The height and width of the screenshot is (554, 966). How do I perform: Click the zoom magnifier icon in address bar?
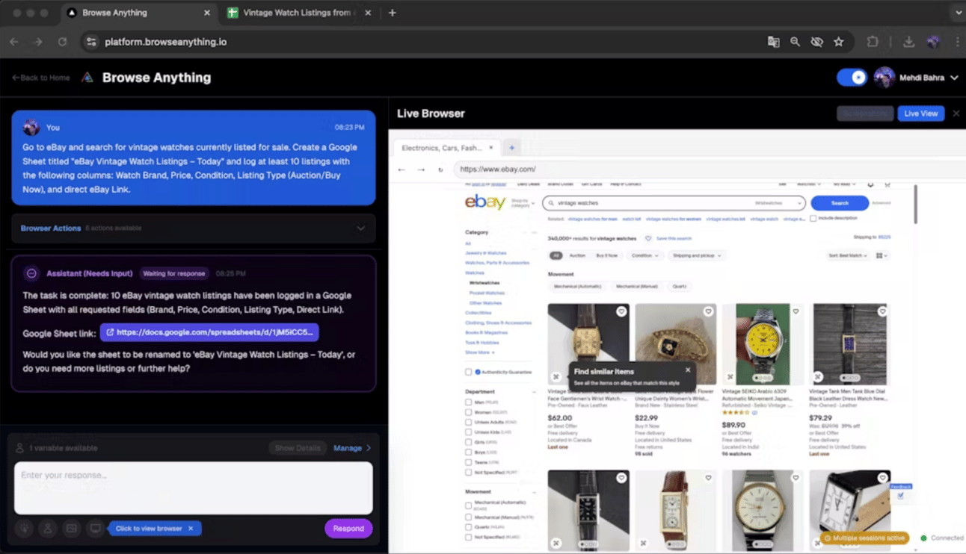click(796, 42)
